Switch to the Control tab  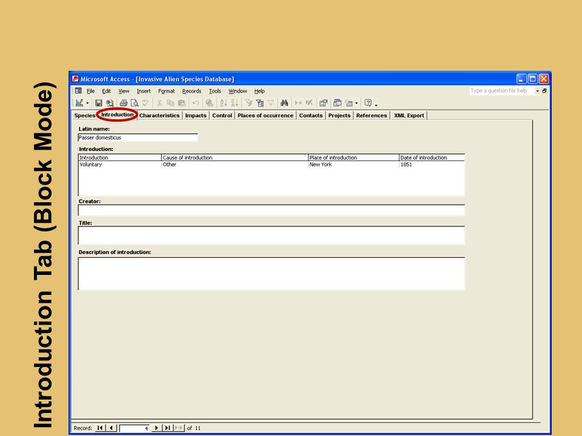(x=222, y=115)
